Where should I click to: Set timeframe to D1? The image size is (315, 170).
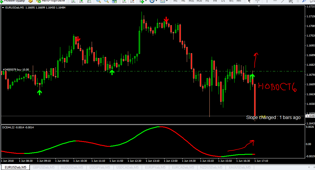(x=223, y=1)
